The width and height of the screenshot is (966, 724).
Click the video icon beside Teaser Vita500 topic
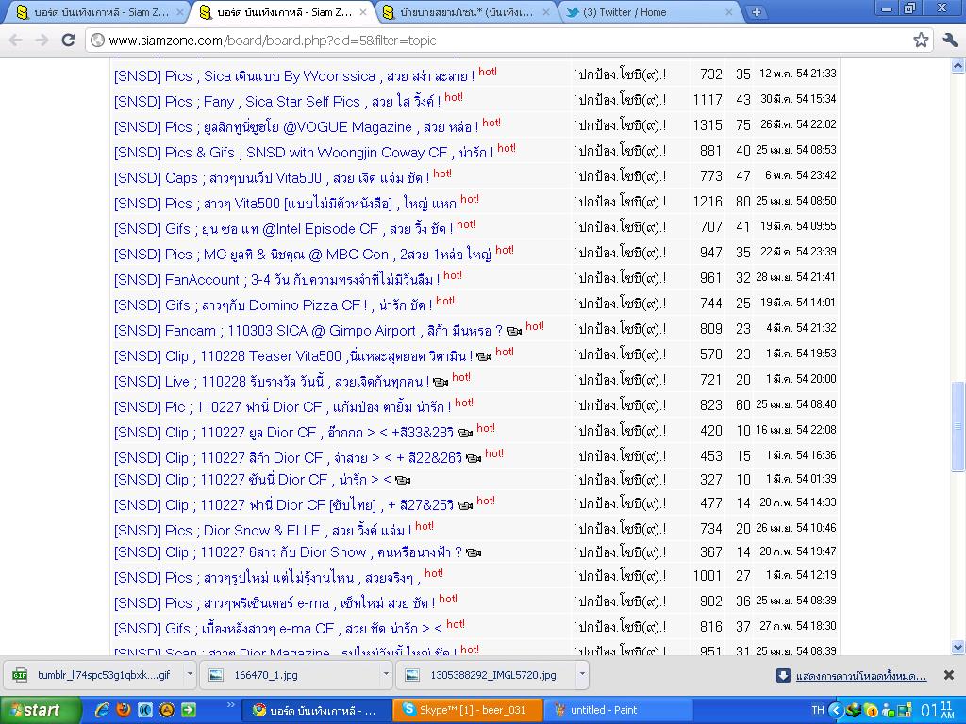484,356
